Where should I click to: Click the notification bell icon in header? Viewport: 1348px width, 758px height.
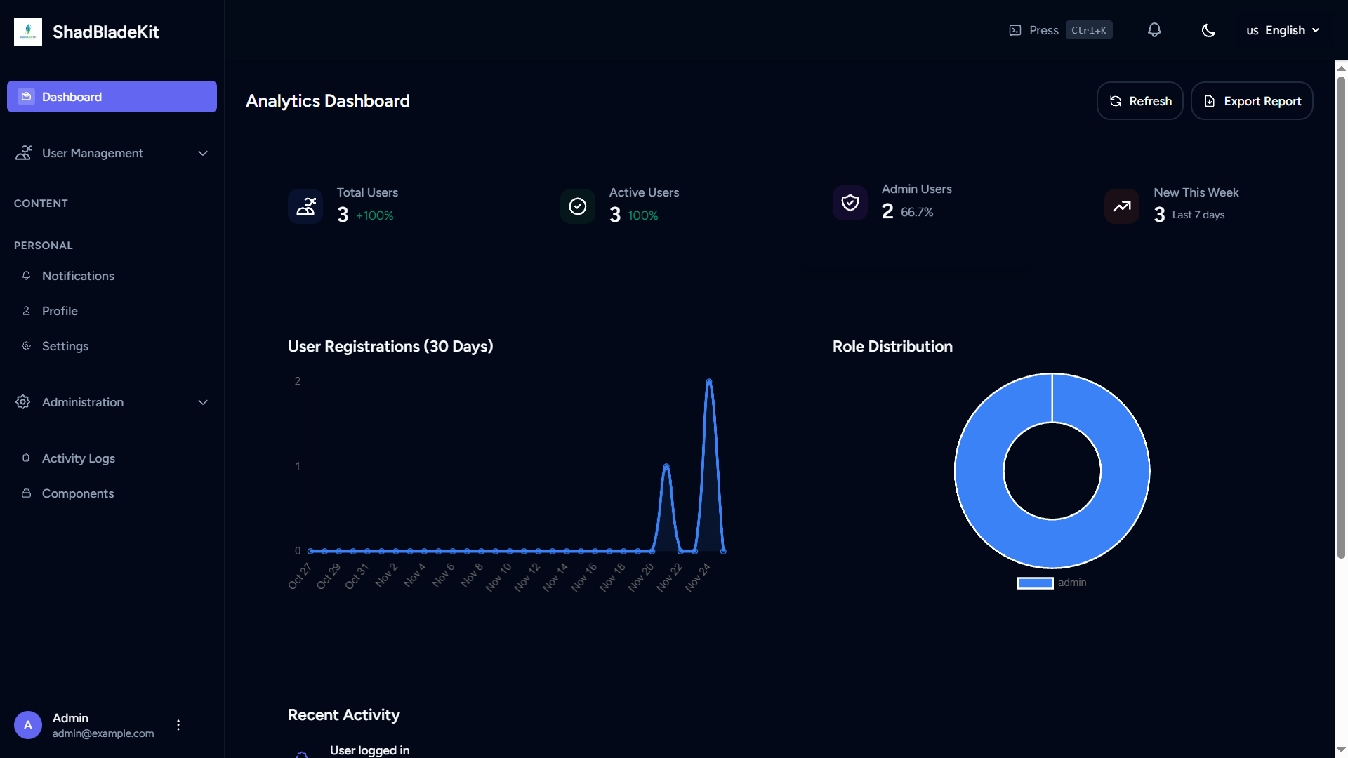[1154, 30]
